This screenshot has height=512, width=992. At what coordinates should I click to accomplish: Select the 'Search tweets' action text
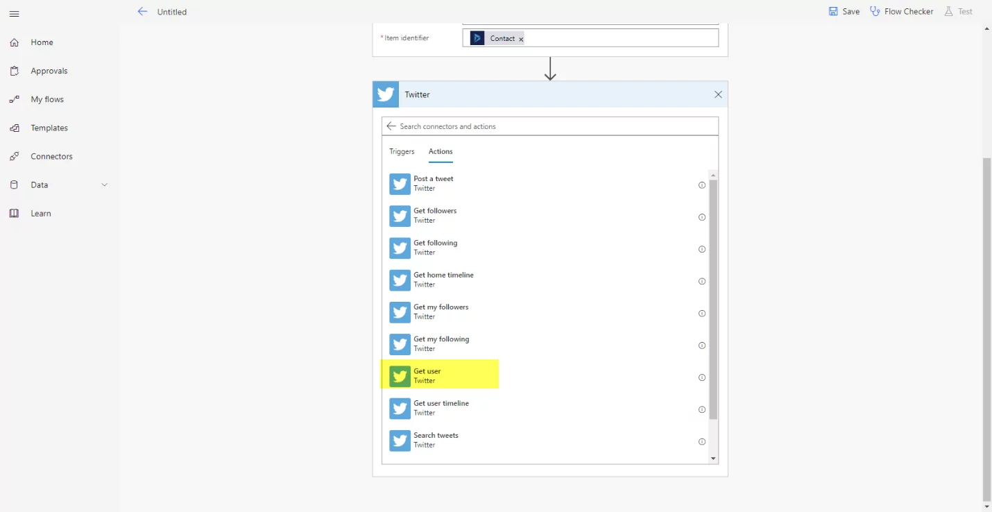coord(436,436)
